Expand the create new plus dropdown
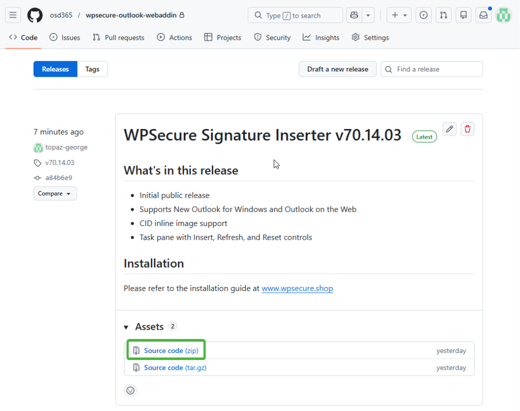 399,15
